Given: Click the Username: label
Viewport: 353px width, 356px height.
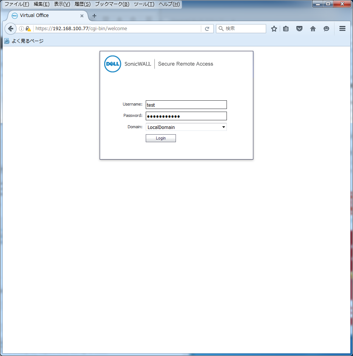Looking at the screenshot, I should [x=133, y=104].
